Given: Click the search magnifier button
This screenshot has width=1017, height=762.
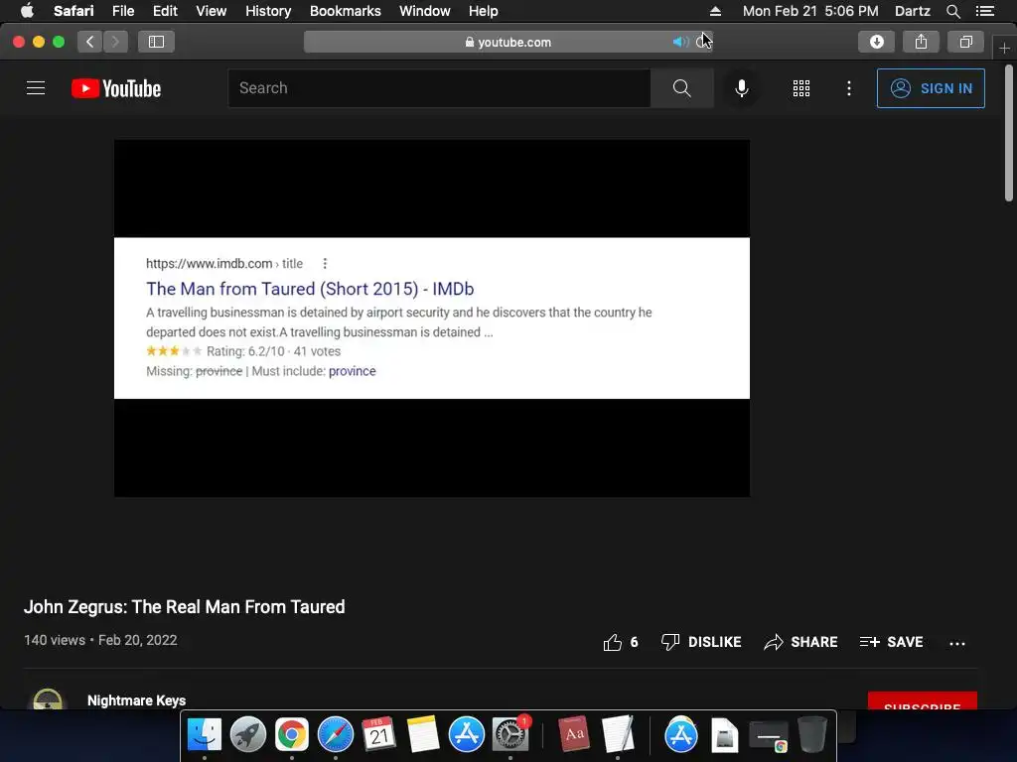Looking at the screenshot, I should (x=681, y=88).
